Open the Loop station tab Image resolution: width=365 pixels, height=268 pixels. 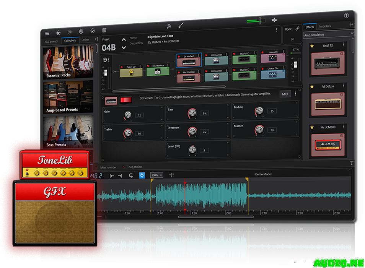click(x=135, y=167)
